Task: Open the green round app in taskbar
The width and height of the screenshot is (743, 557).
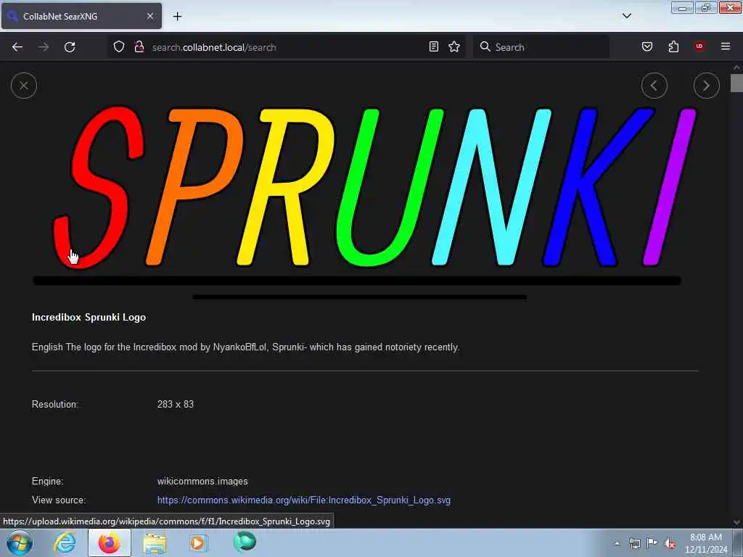Action: coord(245,542)
